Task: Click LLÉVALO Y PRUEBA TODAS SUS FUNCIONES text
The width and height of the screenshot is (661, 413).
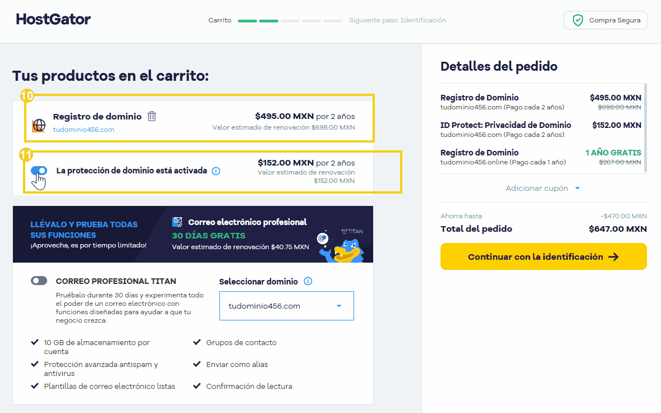Action: coord(84,230)
